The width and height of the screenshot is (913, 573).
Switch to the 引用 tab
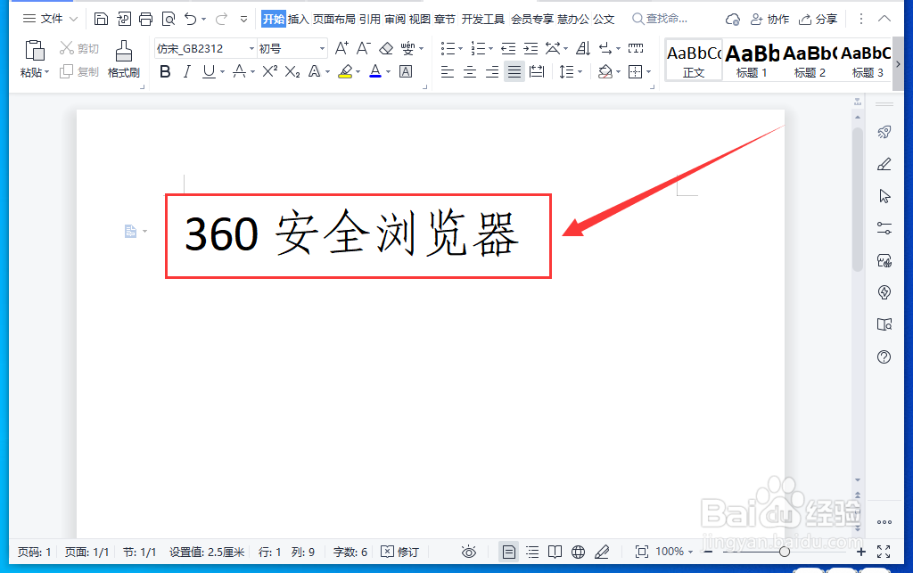[370, 20]
